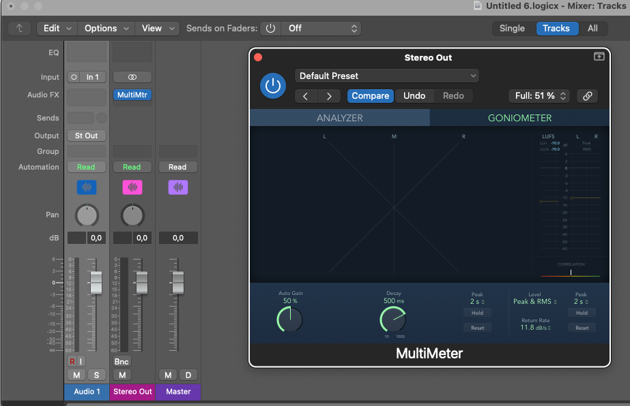Toggle input monitoring on Audio 1
This screenshot has height=406, width=630.
(x=81, y=362)
